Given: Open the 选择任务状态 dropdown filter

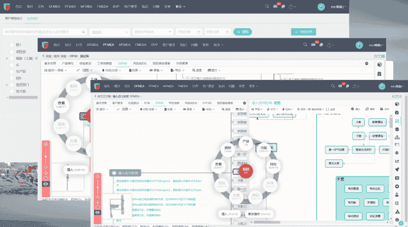Looking at the screenshot, I should click(153, 32).
